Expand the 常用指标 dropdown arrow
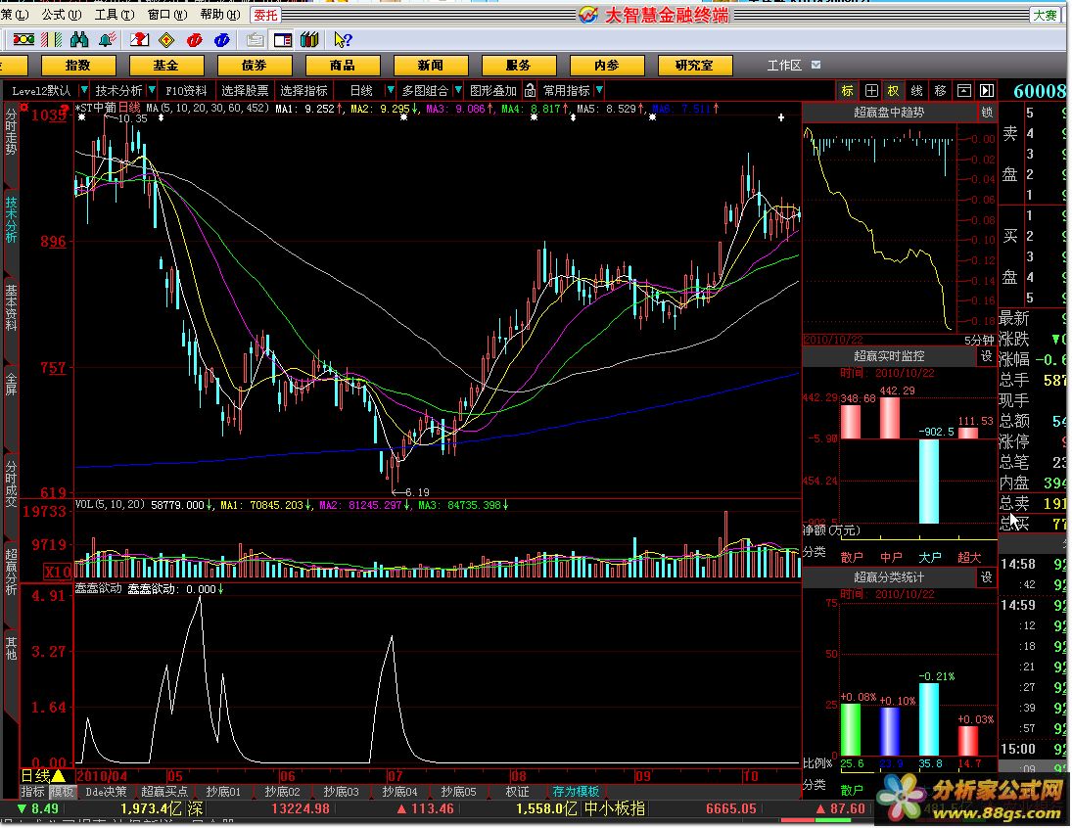 (x=599, y=90)
